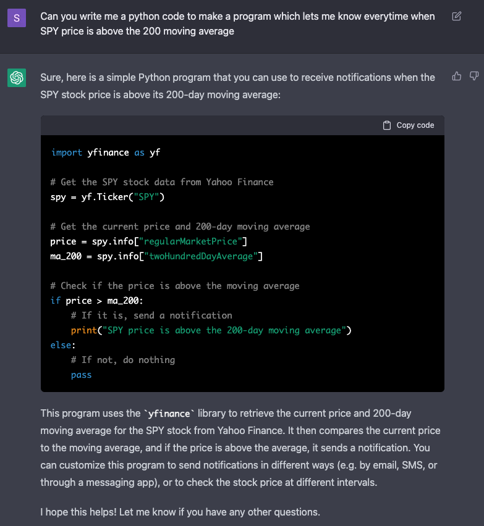
Task: Click the Copy code button
Action: point(409,125)
